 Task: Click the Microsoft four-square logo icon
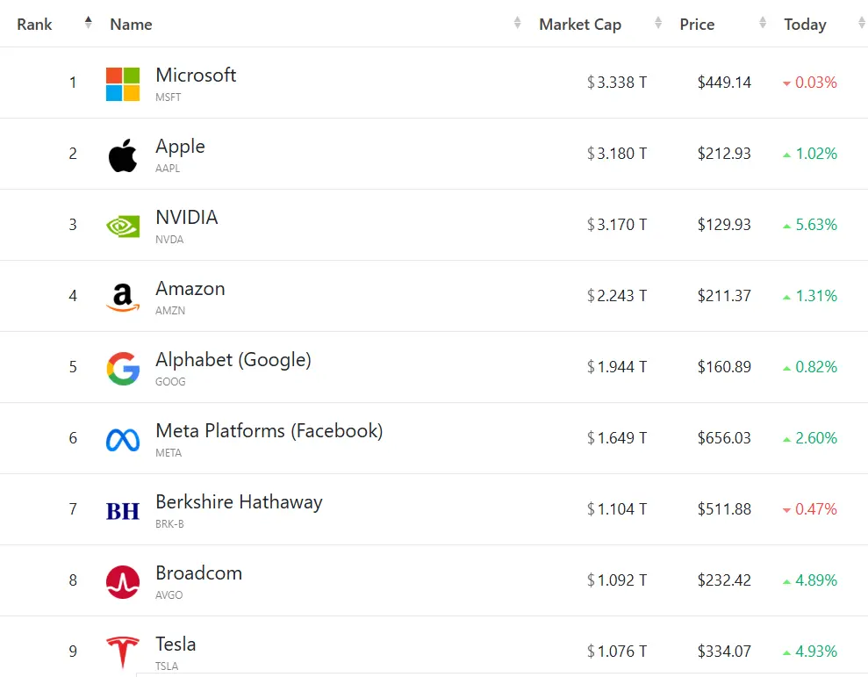click(x=123, y=83)
